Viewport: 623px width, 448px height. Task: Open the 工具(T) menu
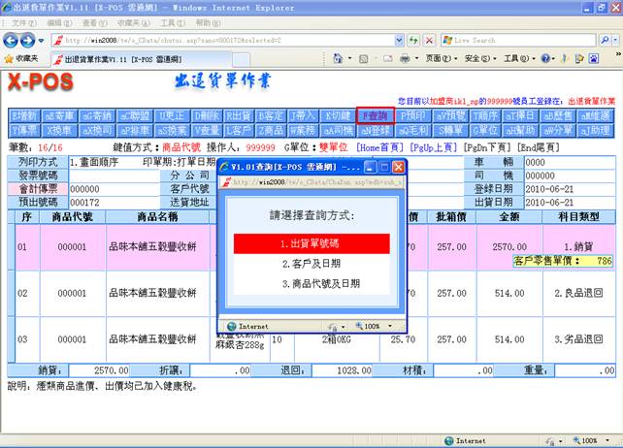[x=172, y=22]
